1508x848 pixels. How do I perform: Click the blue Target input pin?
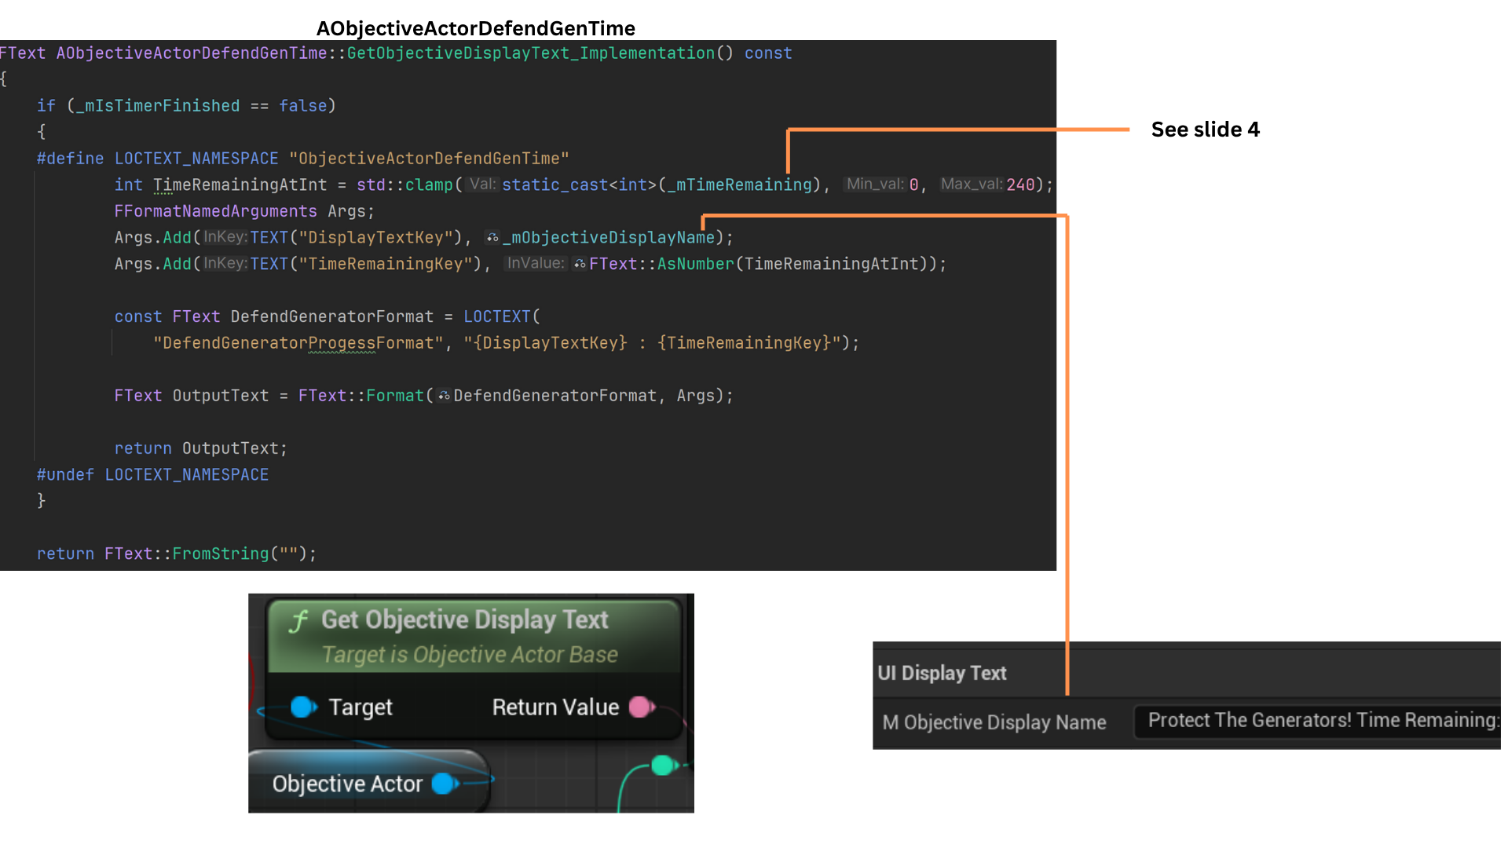302,707
